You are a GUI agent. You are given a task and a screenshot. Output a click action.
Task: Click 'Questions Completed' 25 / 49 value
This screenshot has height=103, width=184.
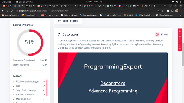44,60
